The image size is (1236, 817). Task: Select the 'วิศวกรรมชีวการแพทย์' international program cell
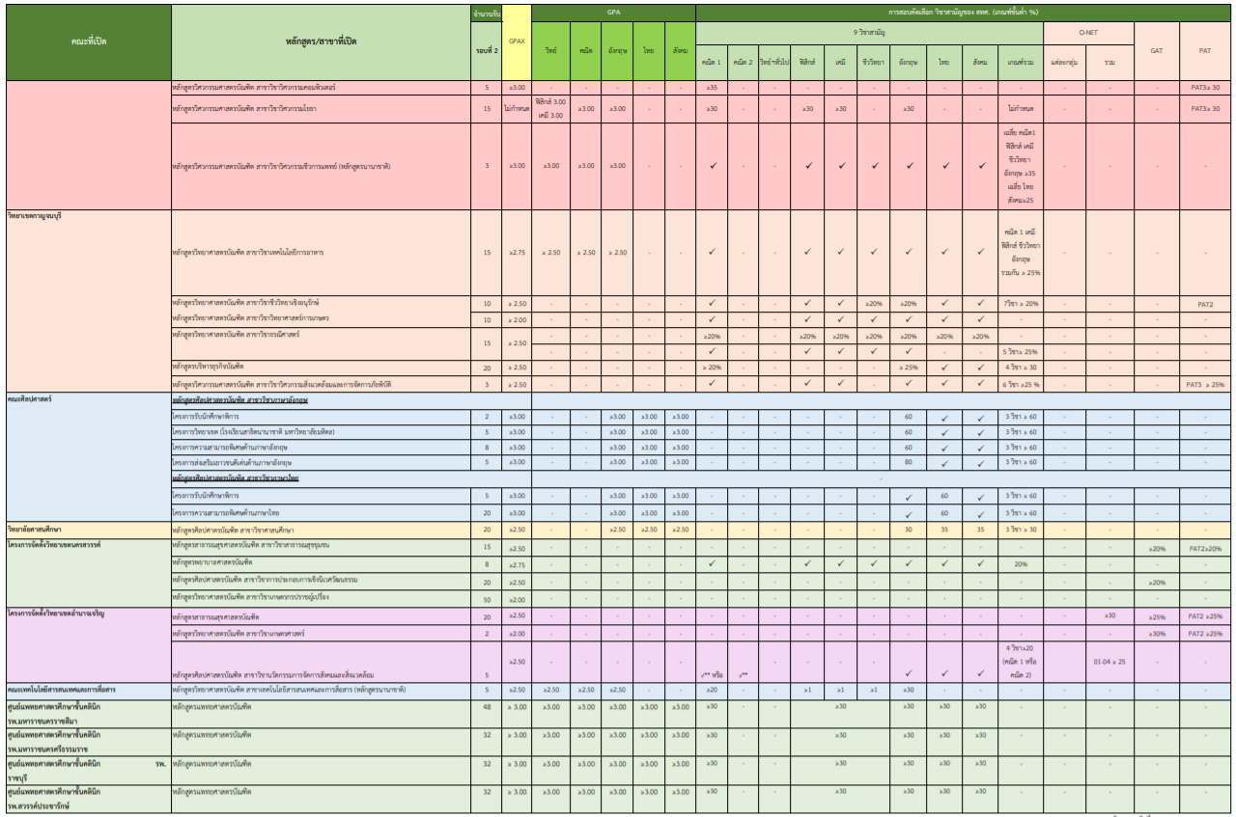pos(322,166)
